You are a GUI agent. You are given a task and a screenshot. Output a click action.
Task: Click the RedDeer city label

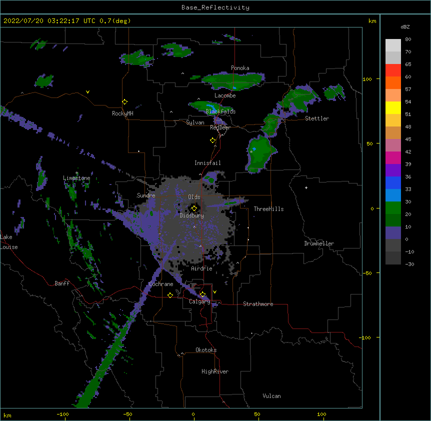point(220,127)
